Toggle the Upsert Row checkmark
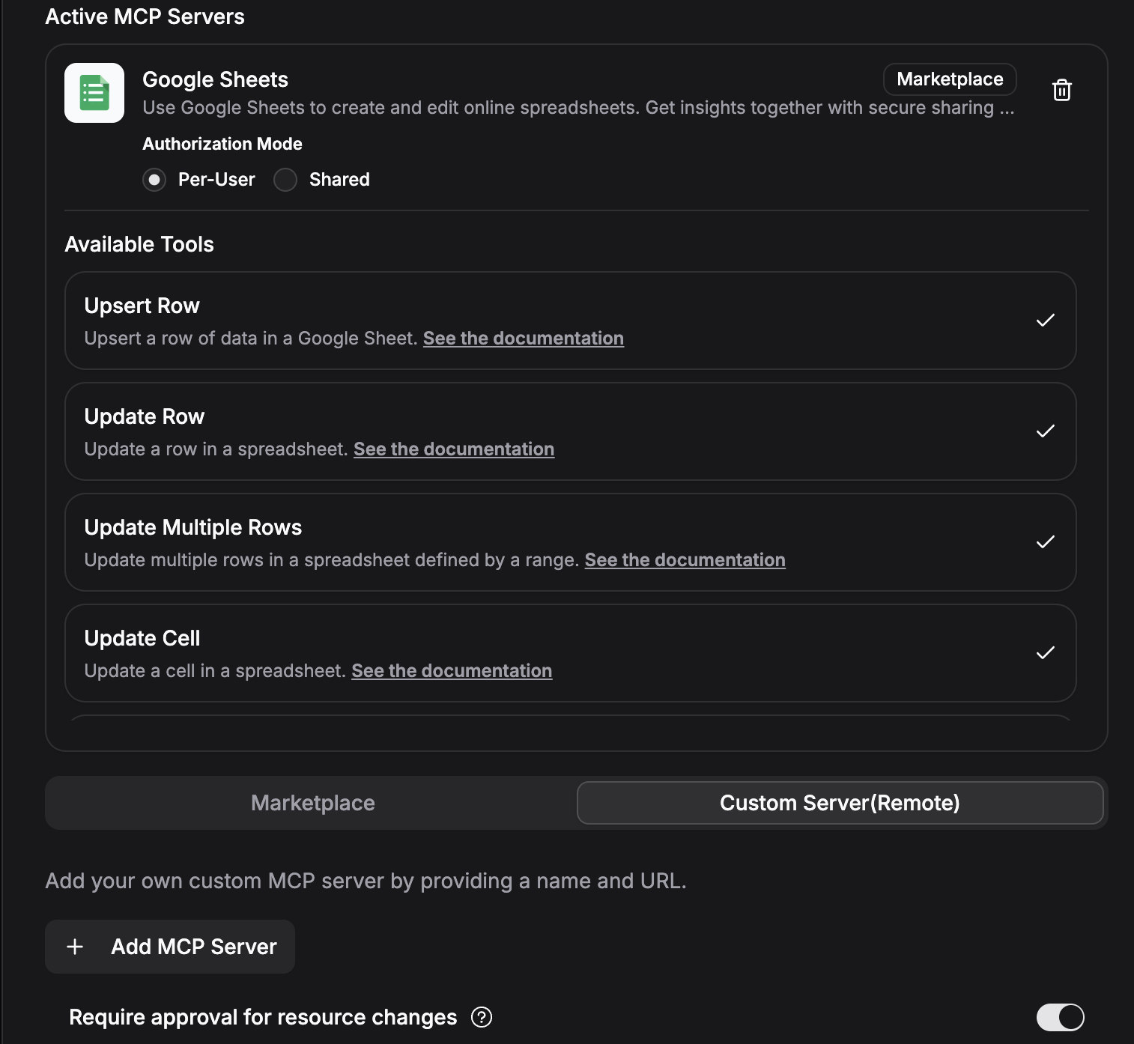This screenshot has width=1134, height=1044. click(1046, 321)
